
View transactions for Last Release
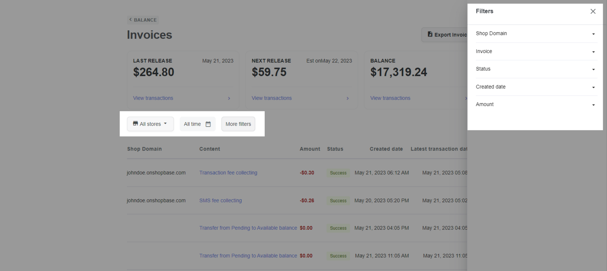(153, 98)
